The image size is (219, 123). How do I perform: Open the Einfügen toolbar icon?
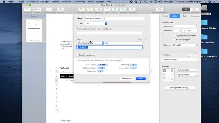81,9
